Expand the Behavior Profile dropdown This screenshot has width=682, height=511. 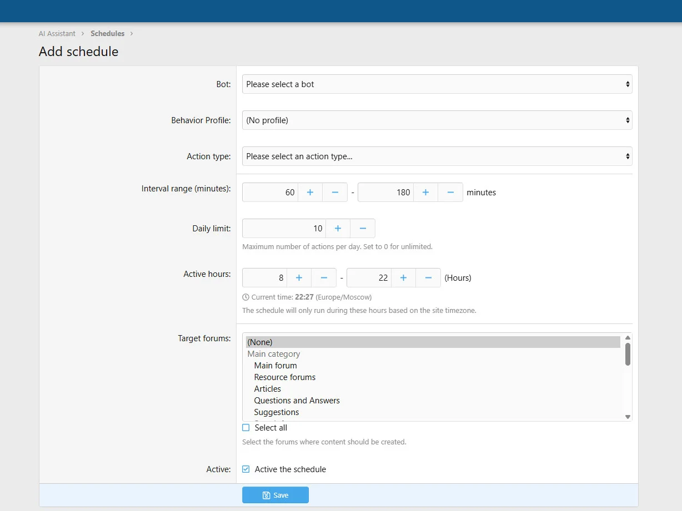[x=437, y=120]
